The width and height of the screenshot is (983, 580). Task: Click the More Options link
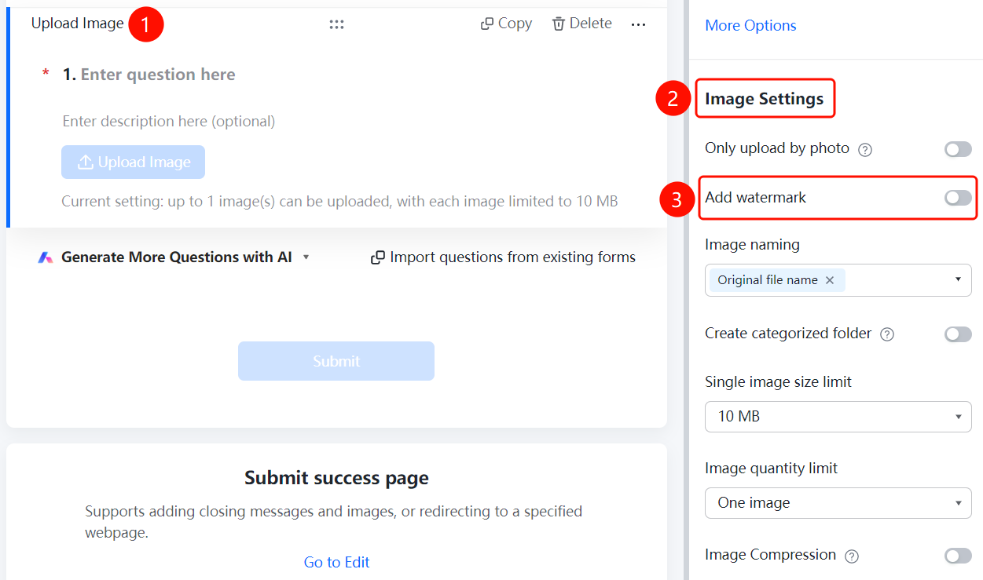[750, 26]
